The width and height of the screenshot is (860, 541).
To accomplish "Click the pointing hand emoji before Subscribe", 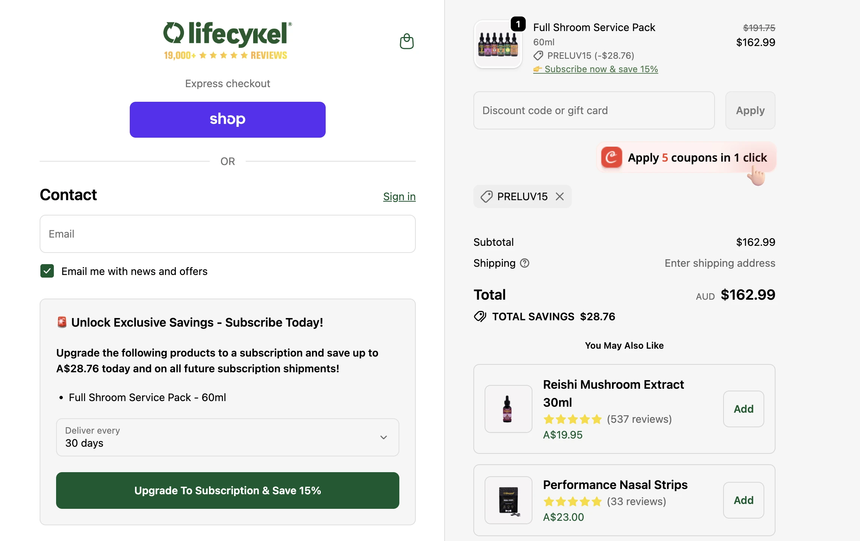I will (x=538, y=69).
